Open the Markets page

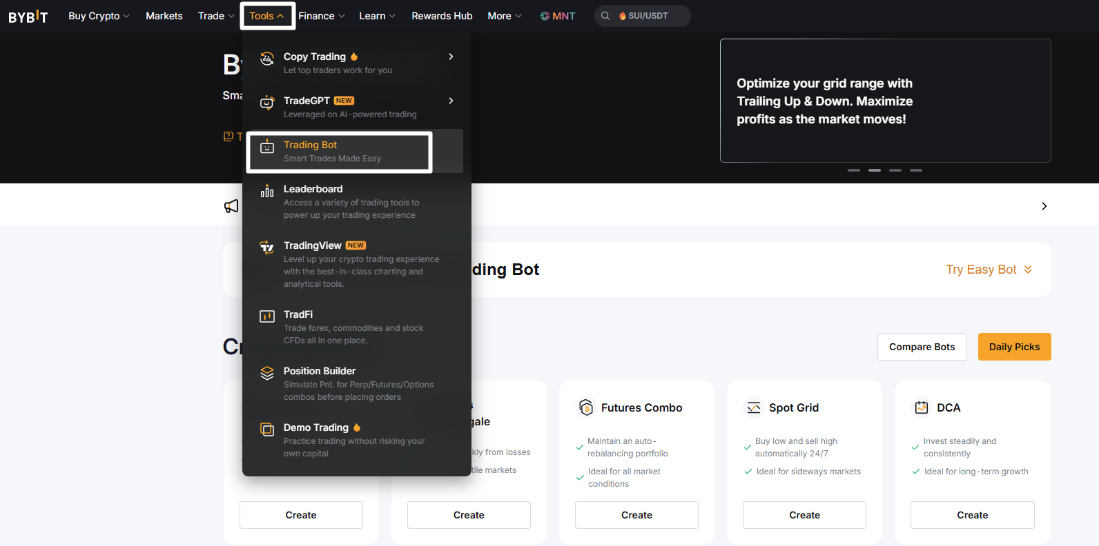click(x=164, y=16)
